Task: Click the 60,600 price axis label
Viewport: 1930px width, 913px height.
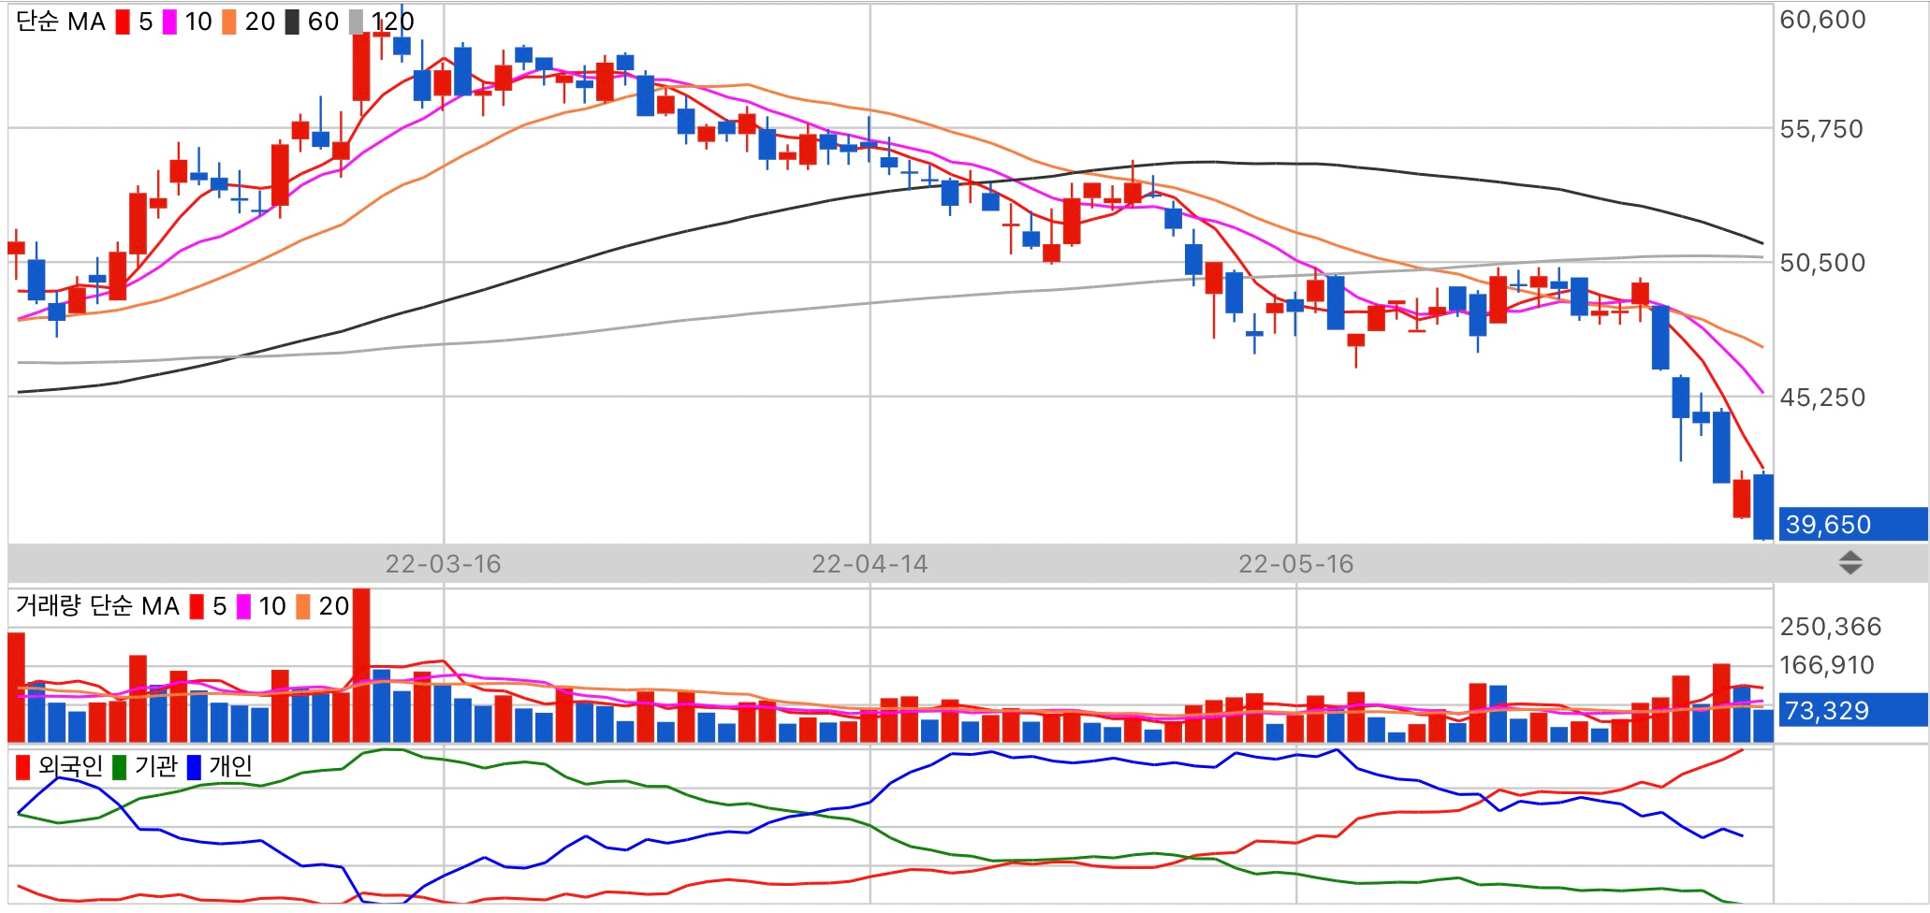Action: 1822,20
